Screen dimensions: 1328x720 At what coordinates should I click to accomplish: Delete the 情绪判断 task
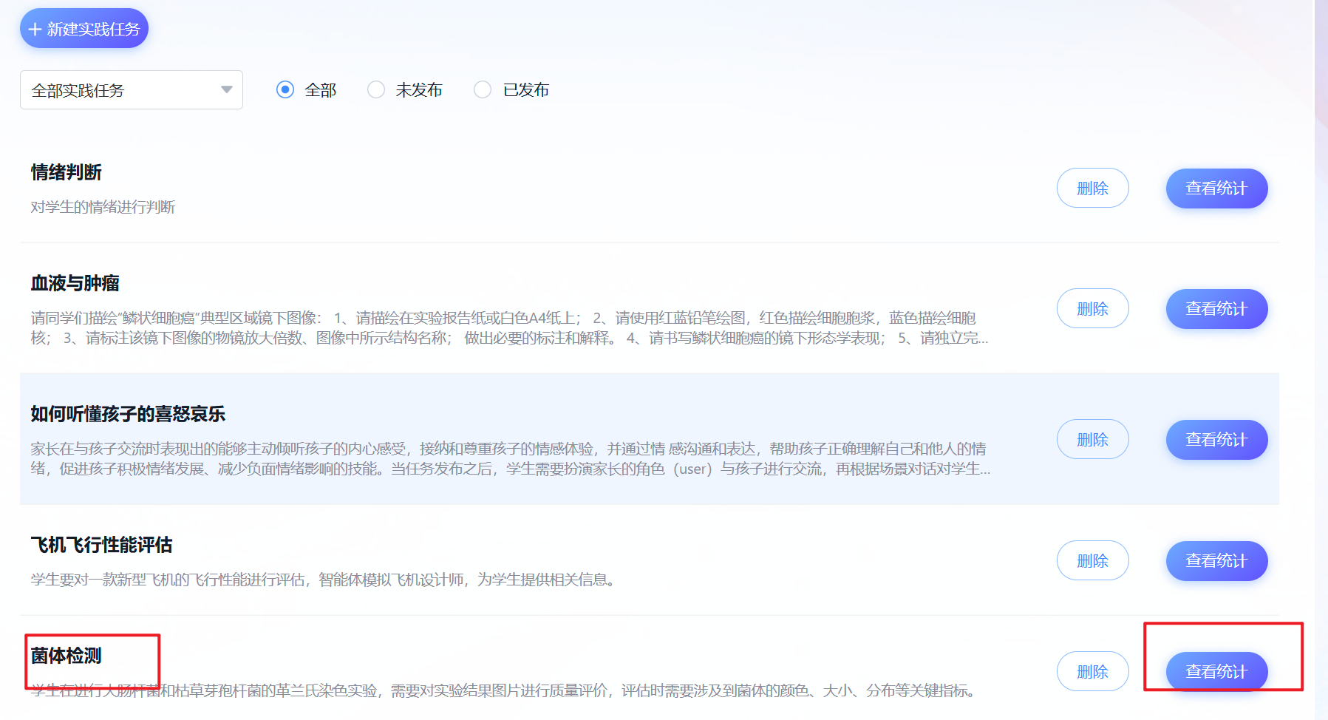pyautogui.click(x=1092, y=189)
